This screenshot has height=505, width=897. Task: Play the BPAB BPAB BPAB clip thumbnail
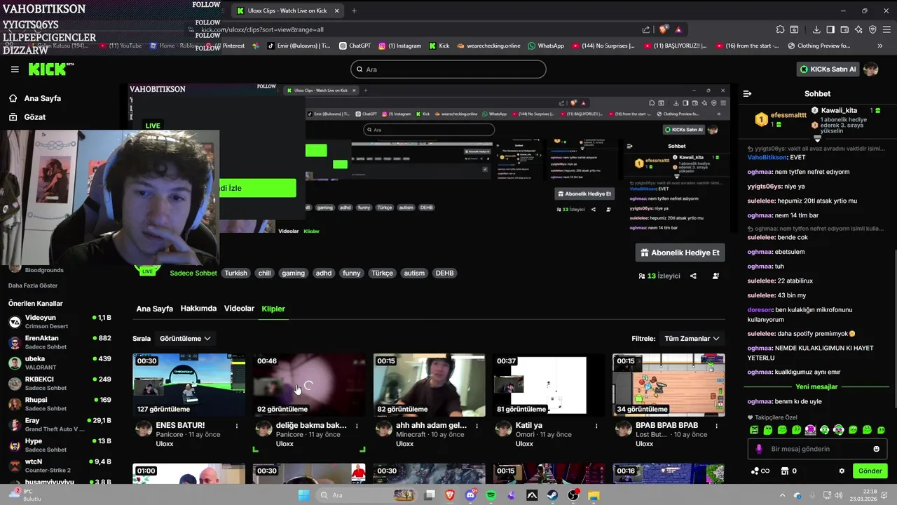click(x=669, y=384)
